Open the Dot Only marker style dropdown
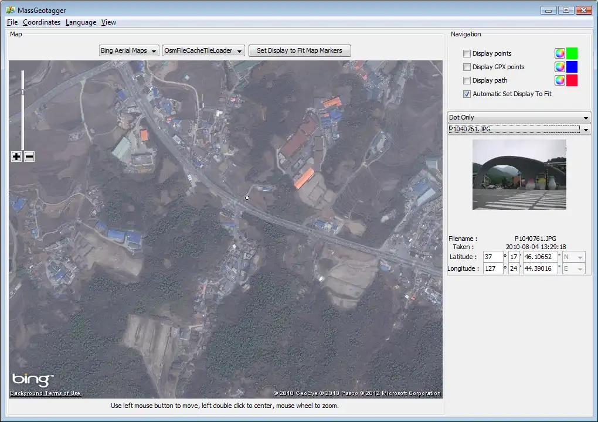The width and height of the screenshot is (598, 422). point(519,117)
